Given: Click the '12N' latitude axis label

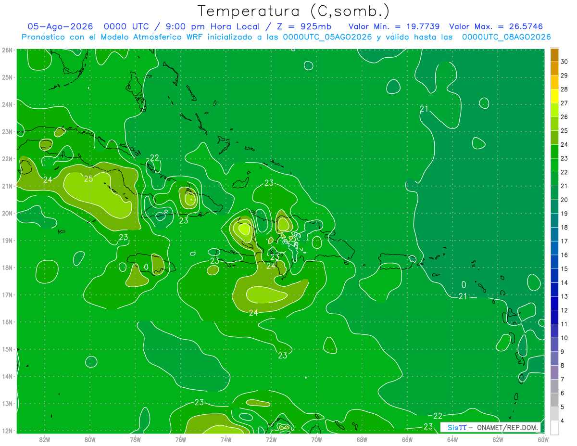Looking at the screenshot, I should pyautogui.click(x=8, y=431).
